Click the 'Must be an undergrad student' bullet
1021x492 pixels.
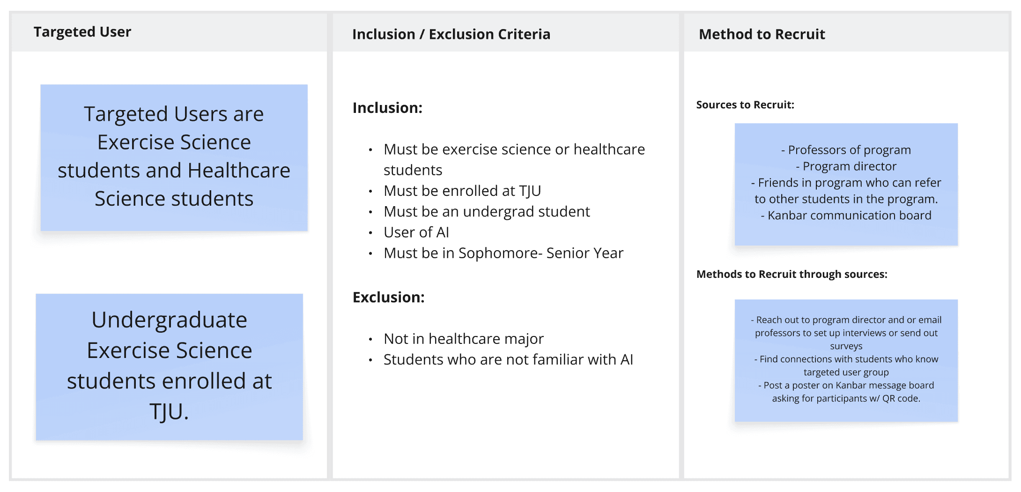tap(486, 211)
